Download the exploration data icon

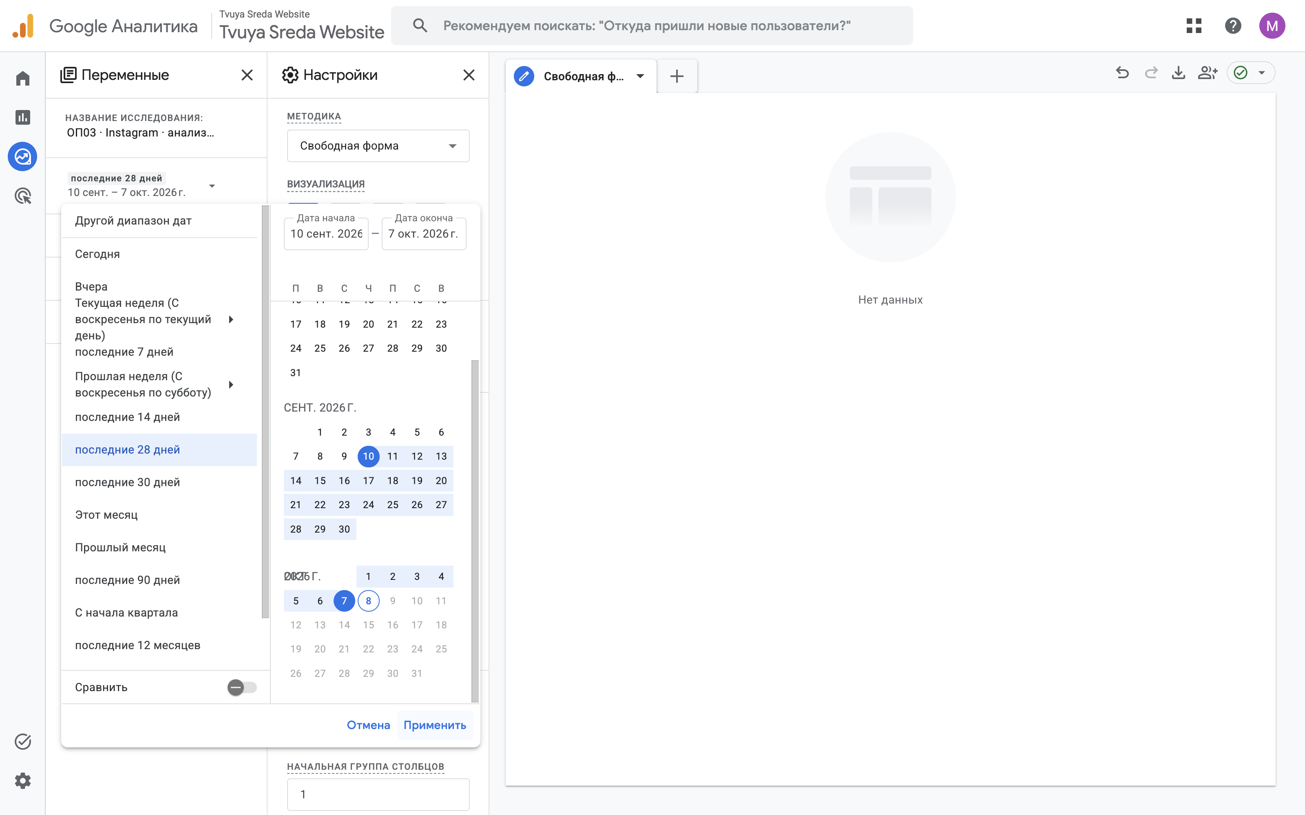(1179, 73)
